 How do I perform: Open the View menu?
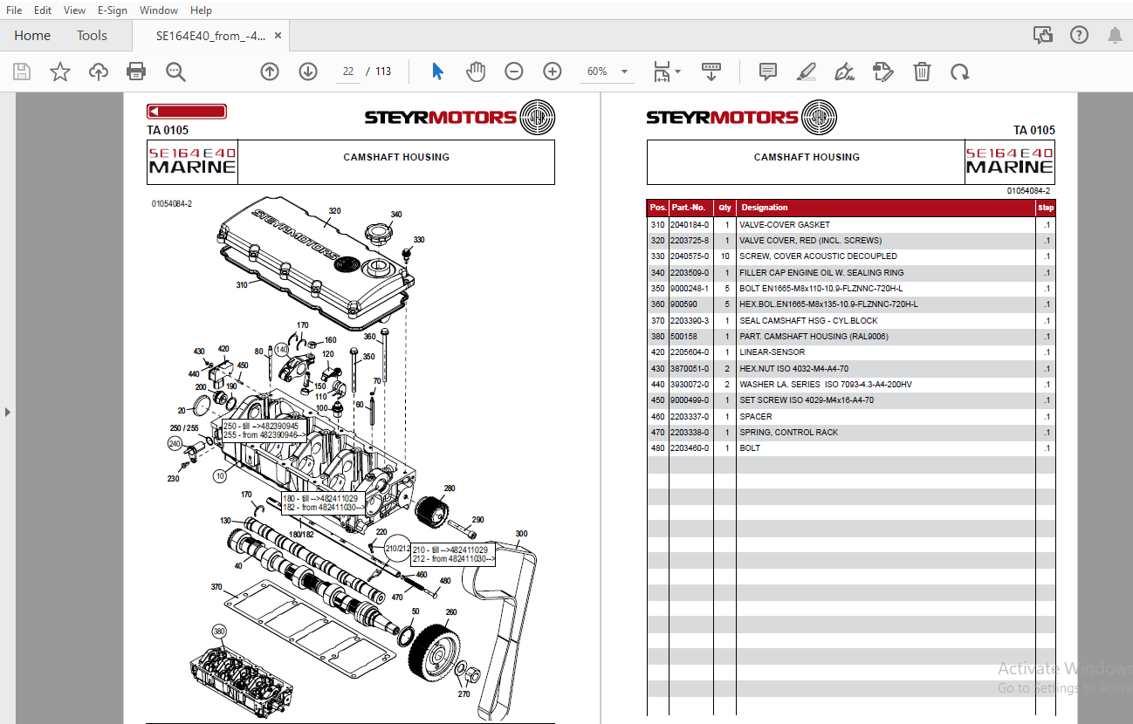[74, 10]
